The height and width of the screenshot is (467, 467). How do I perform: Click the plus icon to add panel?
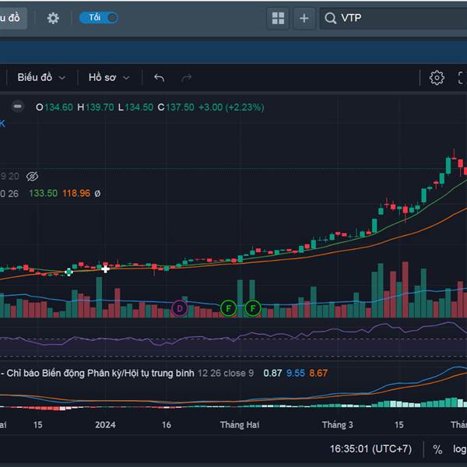point(304,18)
